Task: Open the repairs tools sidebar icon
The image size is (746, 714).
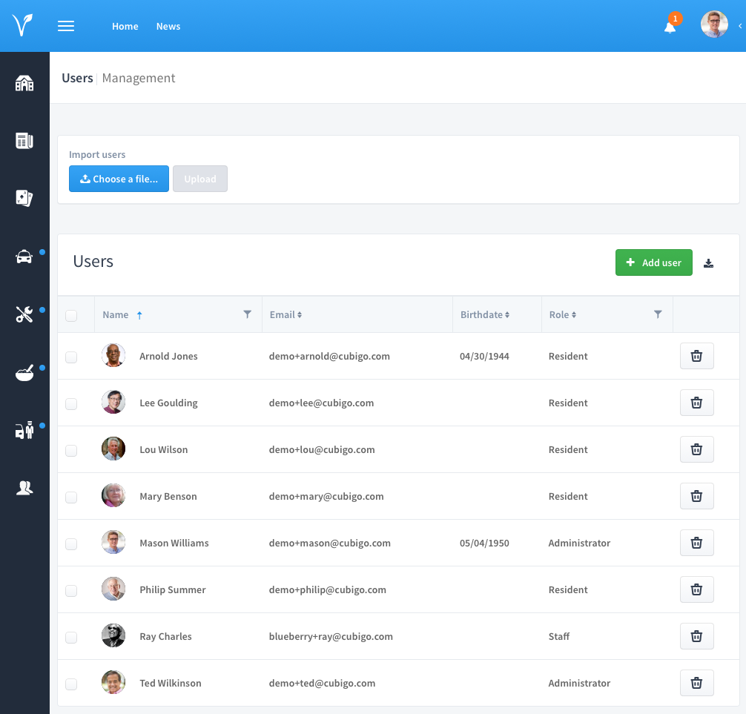Action: click(24, 314)
